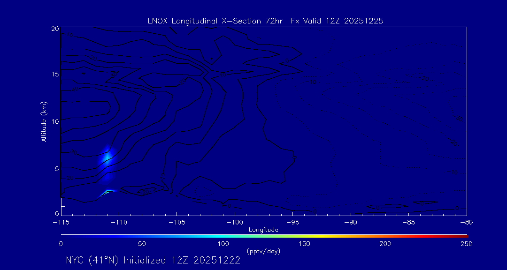Click the 'NYC (41°N) Initialized 12Z 20251222' caption
The height and width of the screenshot is (270, 507).
(x=153, y=261)
